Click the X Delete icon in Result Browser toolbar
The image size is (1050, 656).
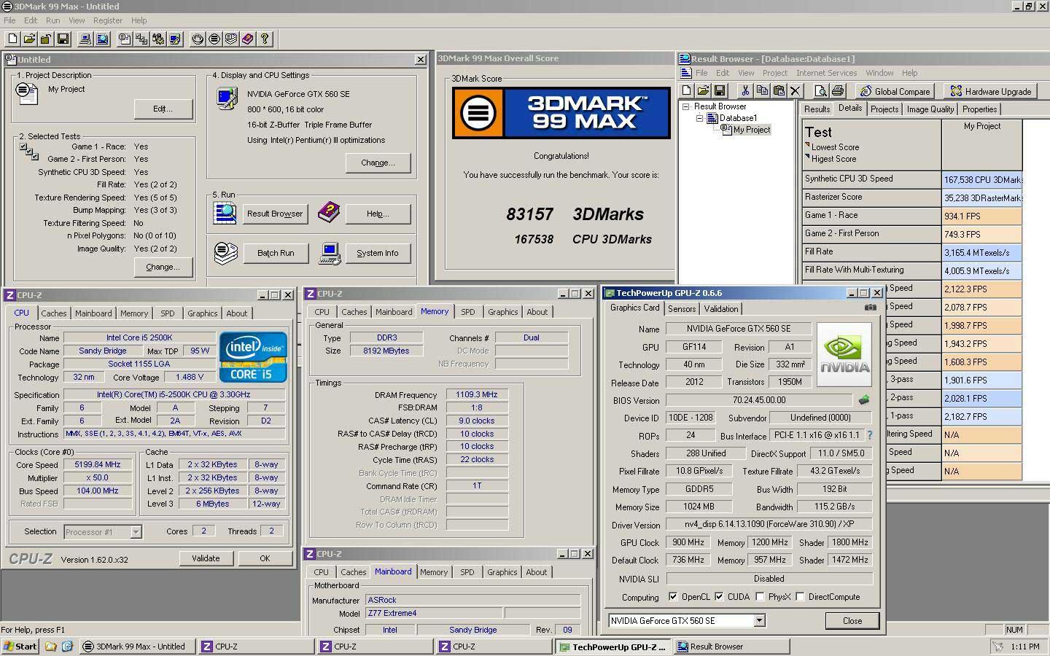tap(795, 91)
